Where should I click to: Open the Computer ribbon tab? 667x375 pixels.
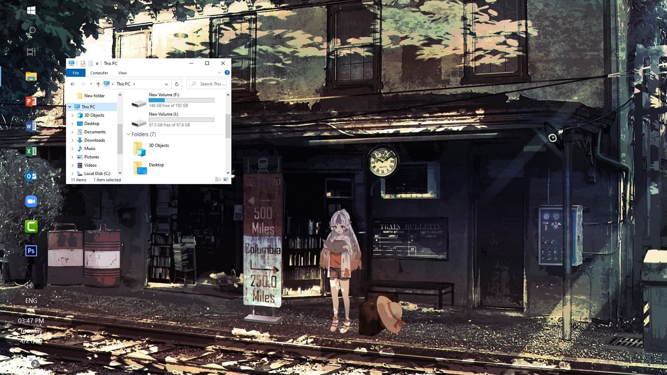[99, 73]
